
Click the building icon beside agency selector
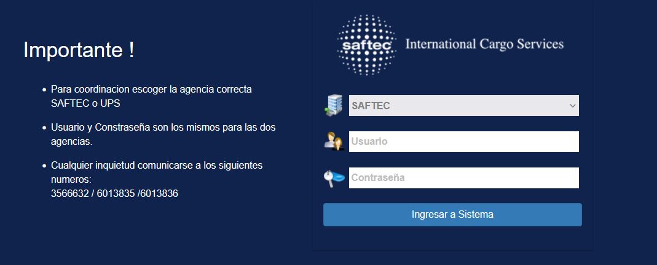[x=334, y=106]
